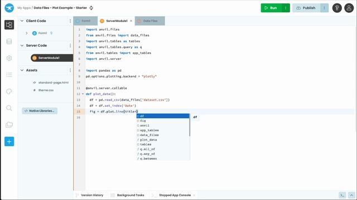The width and height of the screenshot is (357, 200).
Task: Choose 'app_tables' autocomplete suggestion
Action: pos(163,131)
